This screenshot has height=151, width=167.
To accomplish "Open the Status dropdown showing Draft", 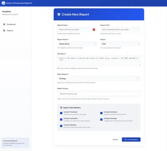I will [120, 44].
